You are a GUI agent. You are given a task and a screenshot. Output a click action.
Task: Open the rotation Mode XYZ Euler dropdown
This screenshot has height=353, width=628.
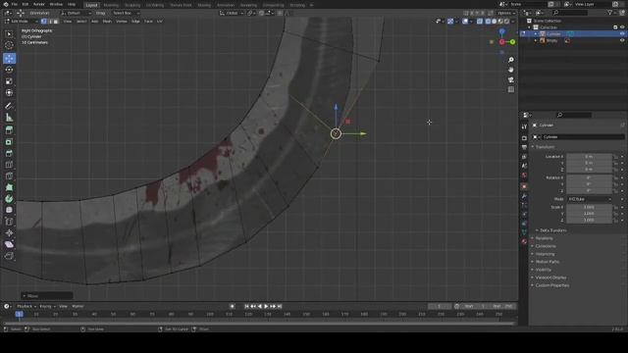coord(590,199)
